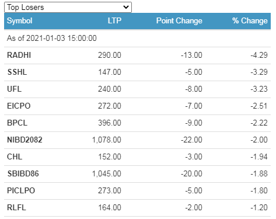This screenshot has width=276, height=219.
Task: Select the PICLPO stock symbol
Action: tap(21, 190)
